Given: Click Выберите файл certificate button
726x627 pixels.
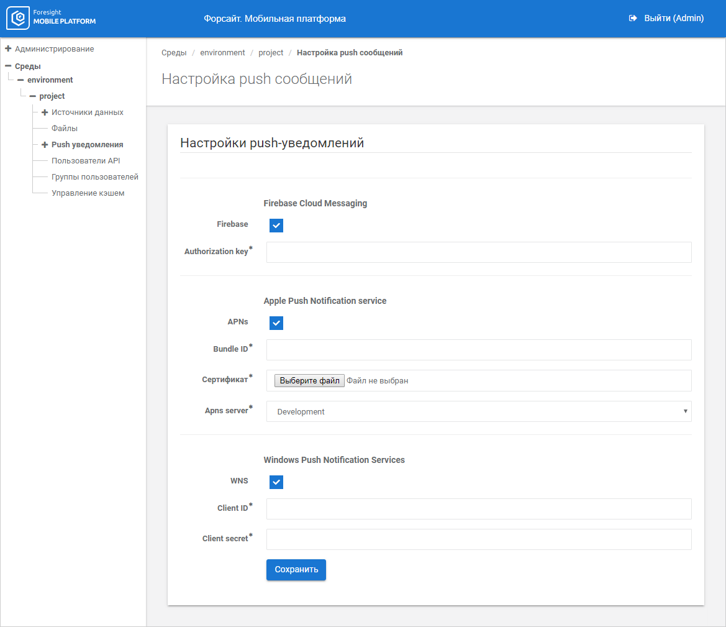Looking at the screenshot, I should coord(309,380).
